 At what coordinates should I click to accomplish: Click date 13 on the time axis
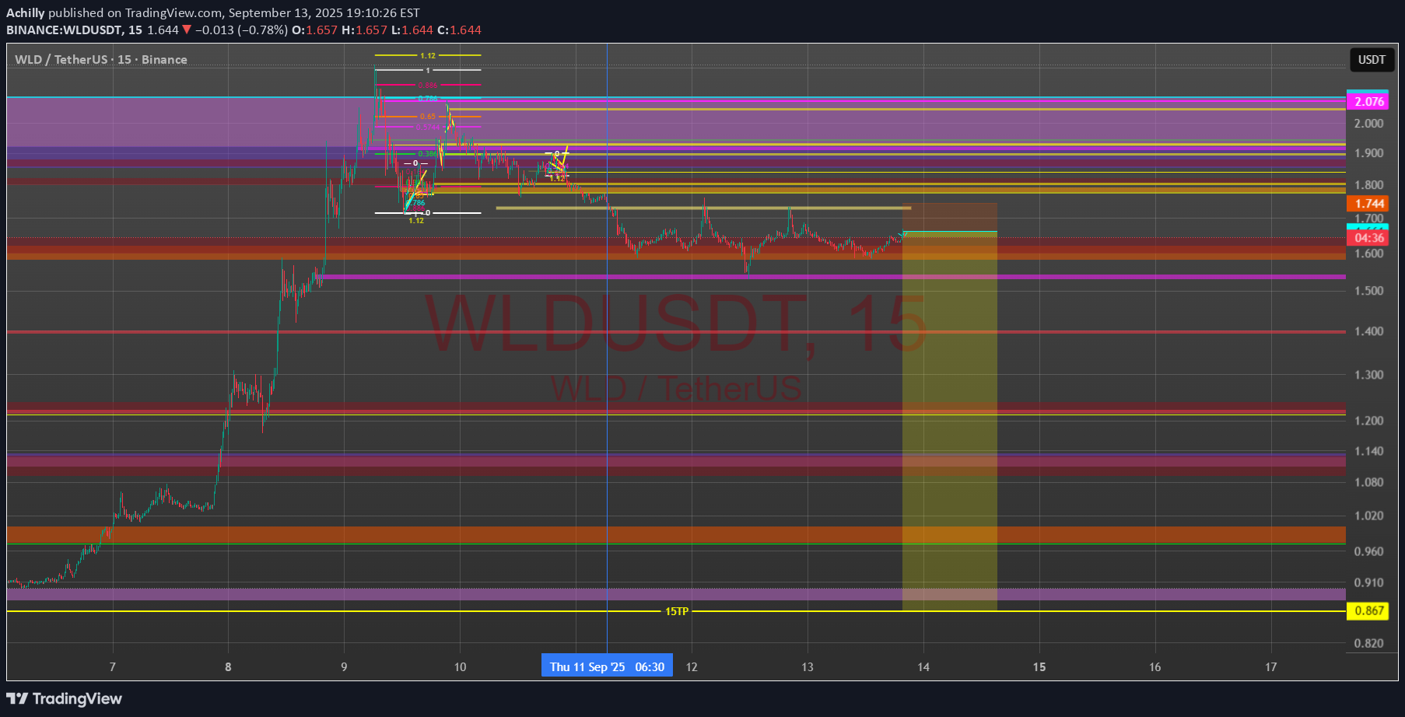tap(808, 667)
